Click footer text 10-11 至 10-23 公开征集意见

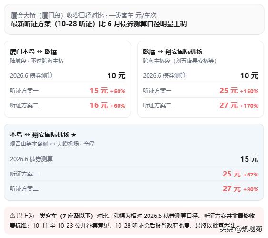tap(70, 226)
